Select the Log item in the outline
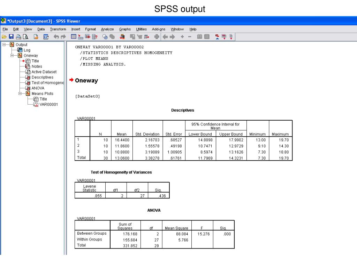The height and width of the screenshot is (267, 357). coord(27,50)
